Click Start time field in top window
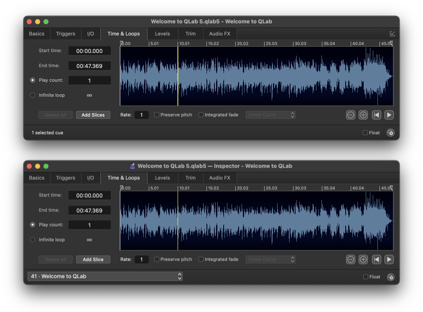Image resolution: width=423 pixels, height=312 pixels. click(x=89, y=51)
